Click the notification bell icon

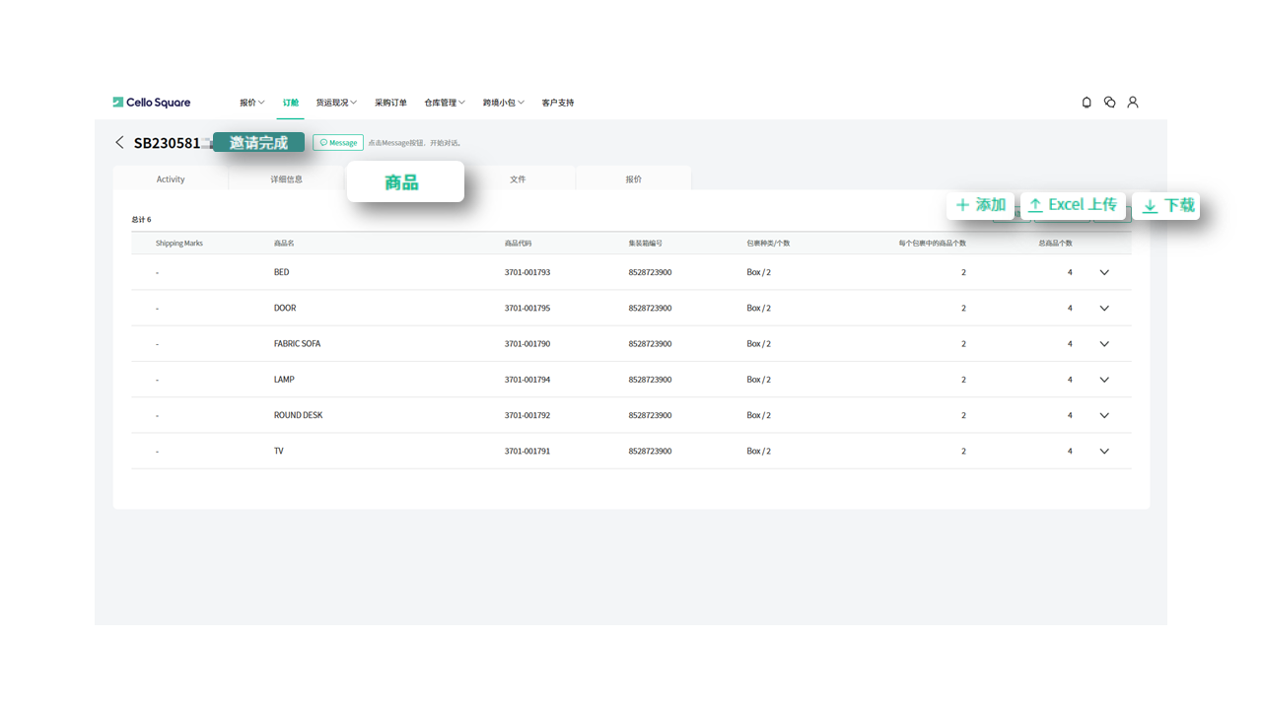point(1087,103)
